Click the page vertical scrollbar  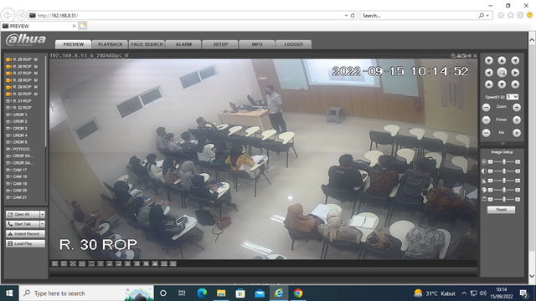click(x=532, y=158)
